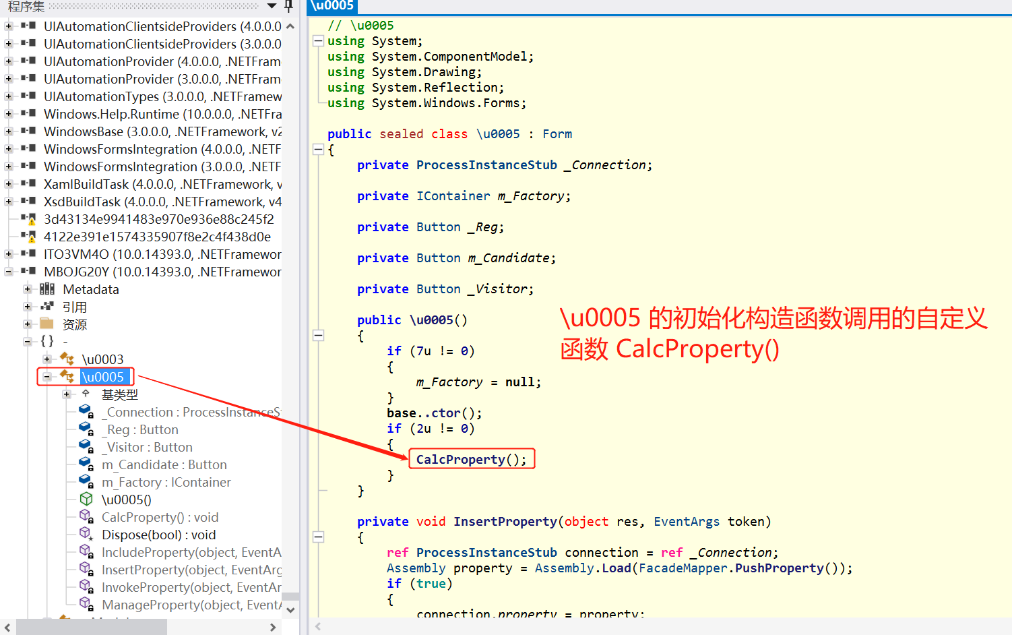The width and height of the screenshot is (1012, 635).
Task: Click the tree horizontal scroll left arrow
Action: (7, 627)
